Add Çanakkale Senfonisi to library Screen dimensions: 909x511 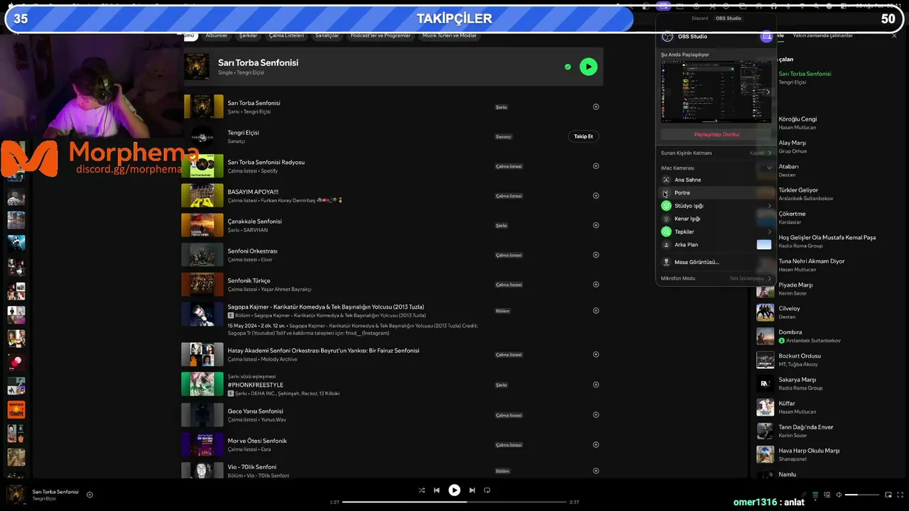[596, 225]
